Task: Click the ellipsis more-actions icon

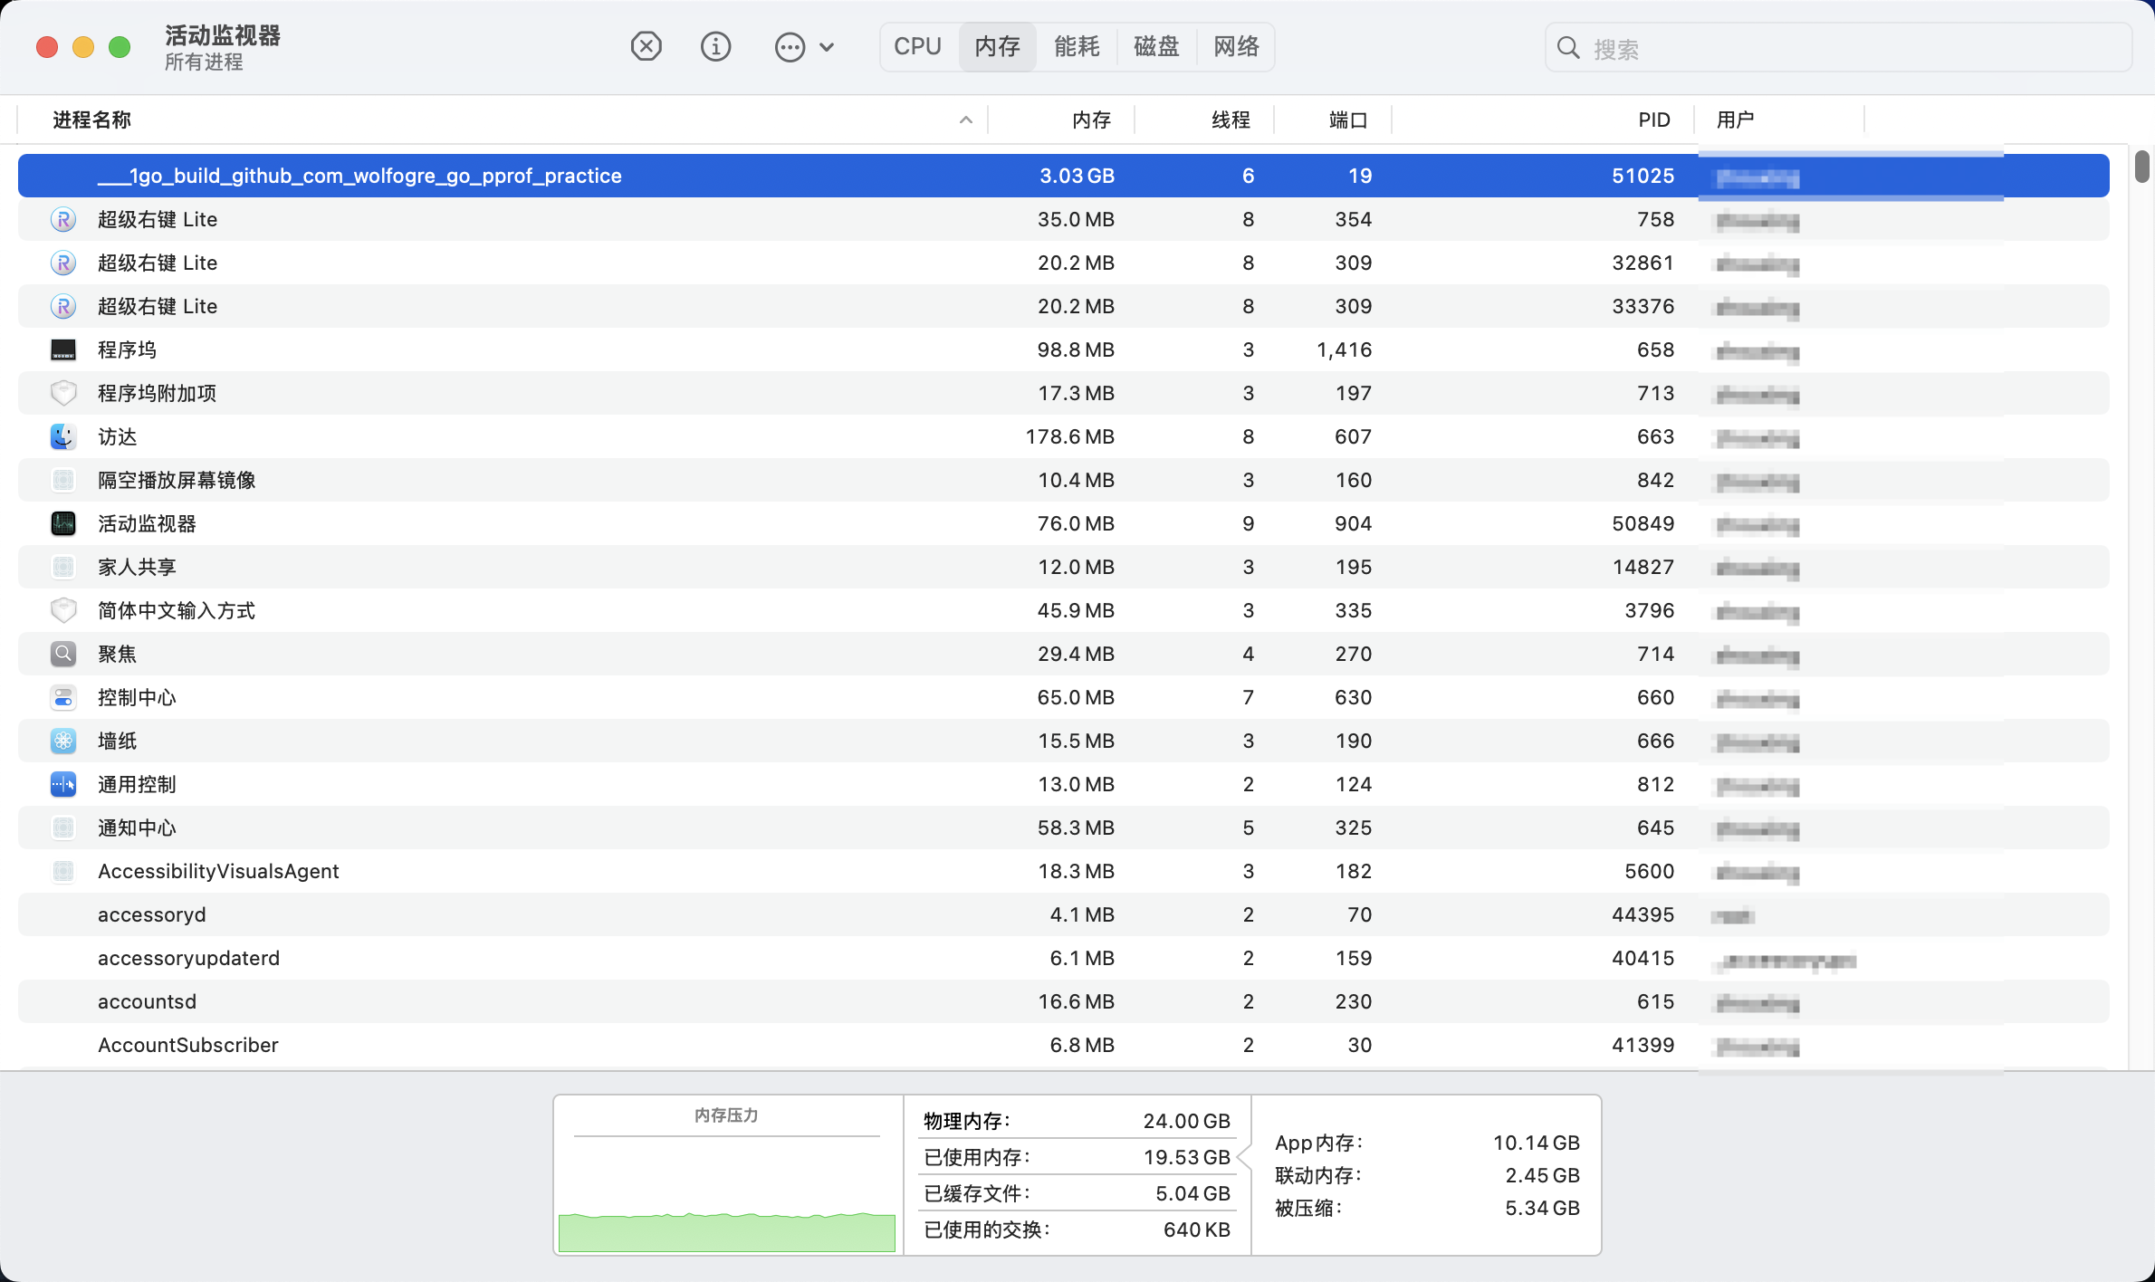Action: coord(790,47)
